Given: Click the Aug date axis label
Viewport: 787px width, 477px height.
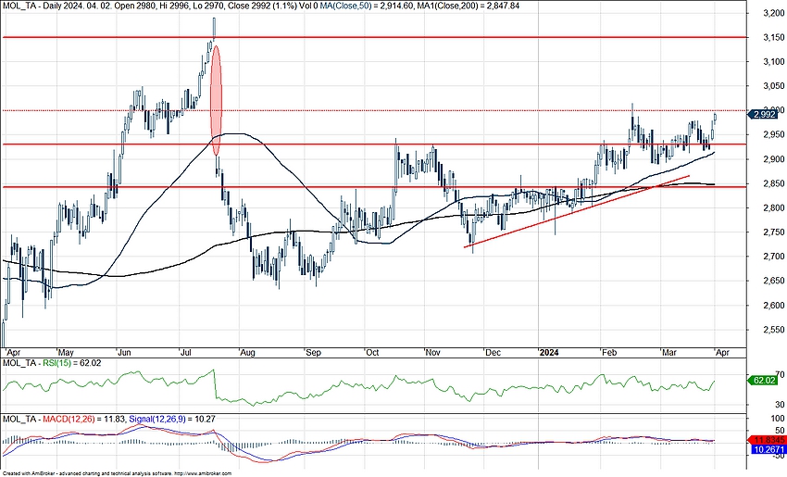Looking at the screenshot, I should pyautogui.click(x=247, y=353).
